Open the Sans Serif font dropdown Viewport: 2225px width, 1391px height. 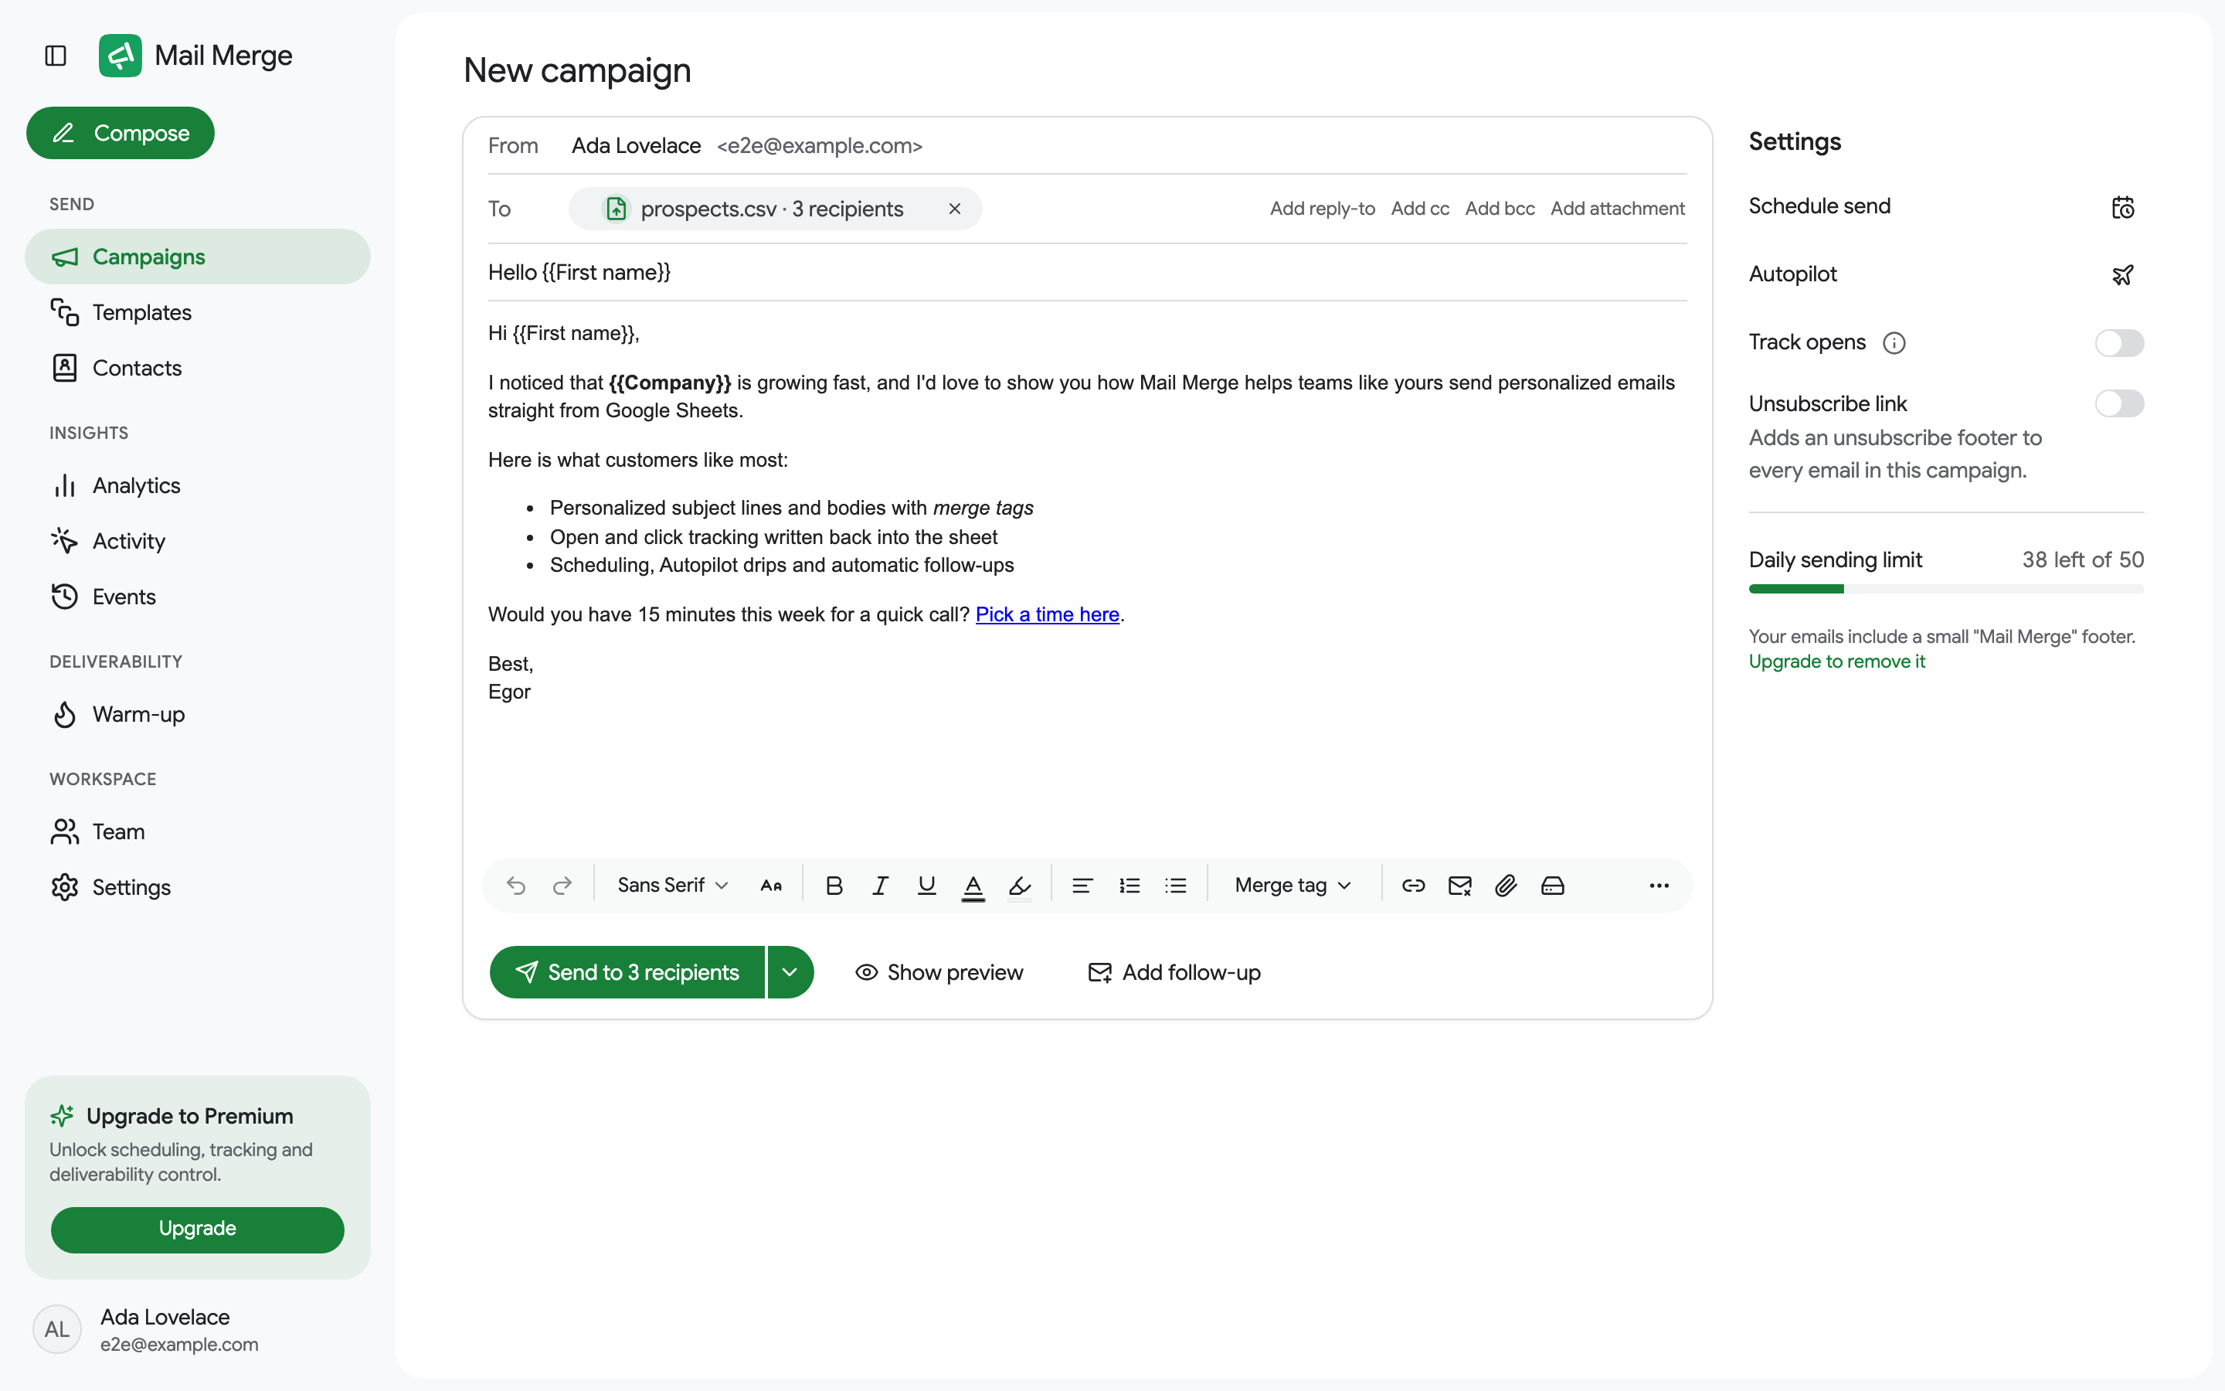coord(673,885)
